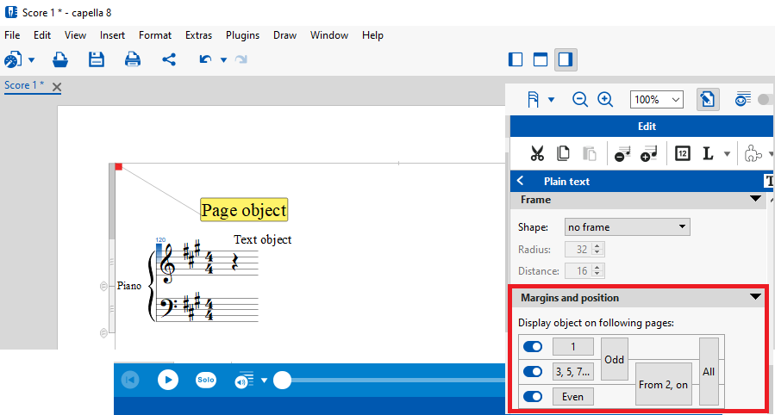Click the Even pages button
Screen dimensions: 775x415
[x=573, y=397]
